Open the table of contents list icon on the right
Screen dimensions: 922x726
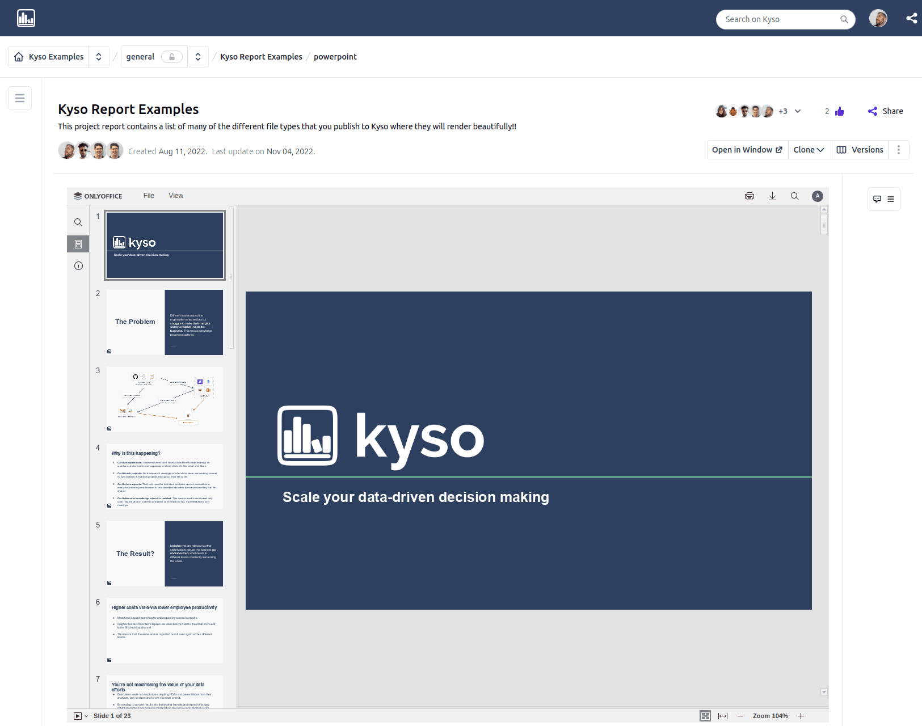891,199
